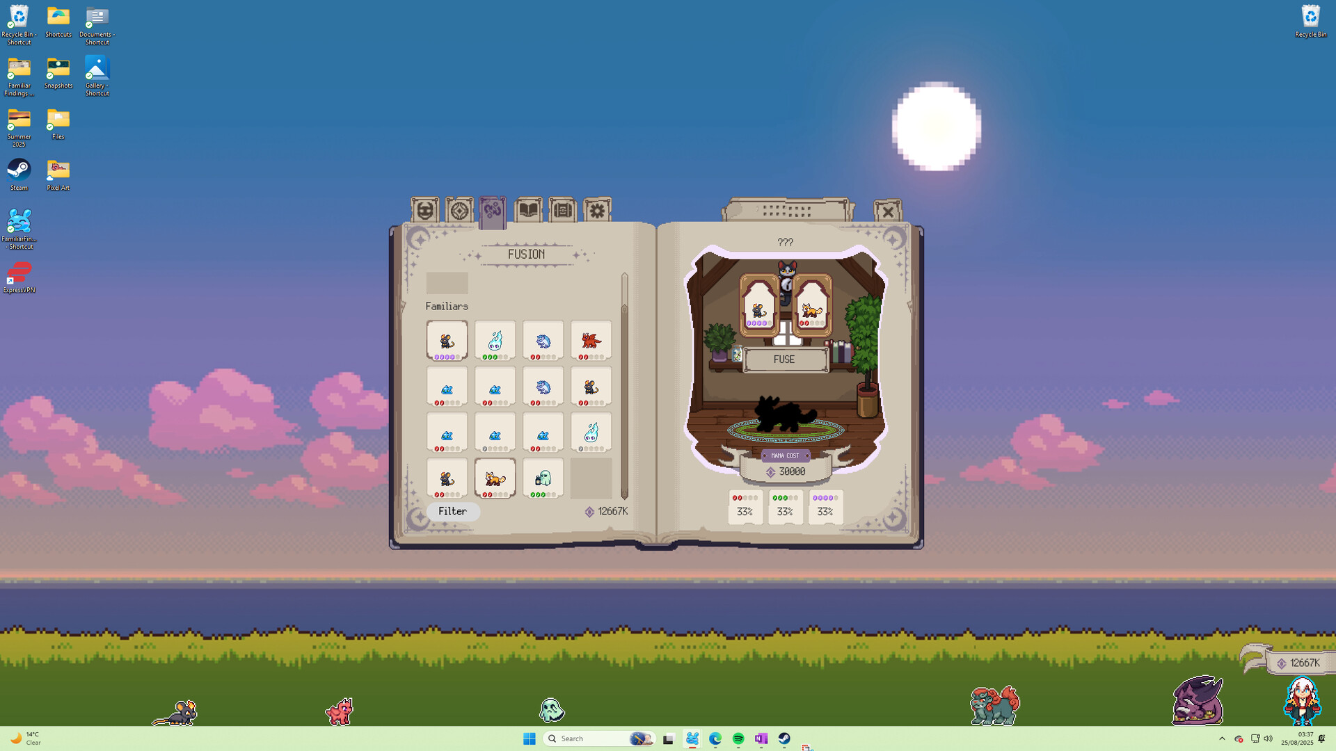
Task: Show hidden system tray icons
Action: click(1222, 738)
